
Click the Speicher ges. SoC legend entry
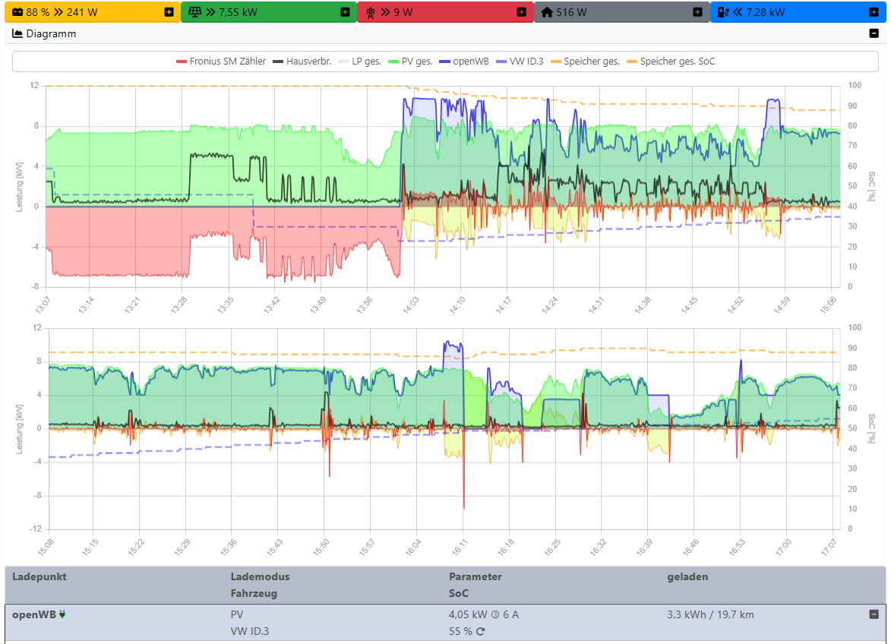point(678,61)
